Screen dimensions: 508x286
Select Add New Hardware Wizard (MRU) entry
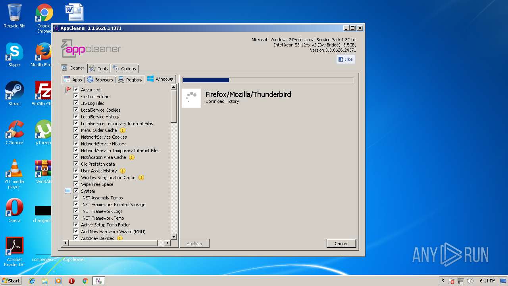[x=113, y=232]
